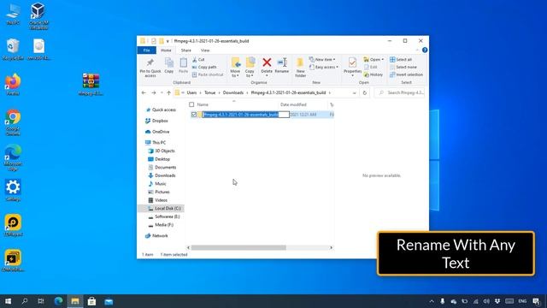Screen dimensions: 547x308
Task: Open the Settings desktop shortcut
Action: point(13,190)
